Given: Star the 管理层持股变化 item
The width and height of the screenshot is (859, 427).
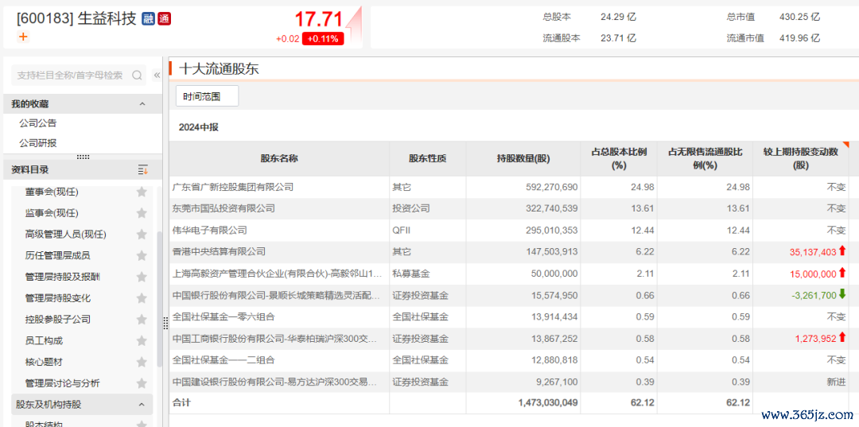Looking at the screenshot, I should (142, 298).
